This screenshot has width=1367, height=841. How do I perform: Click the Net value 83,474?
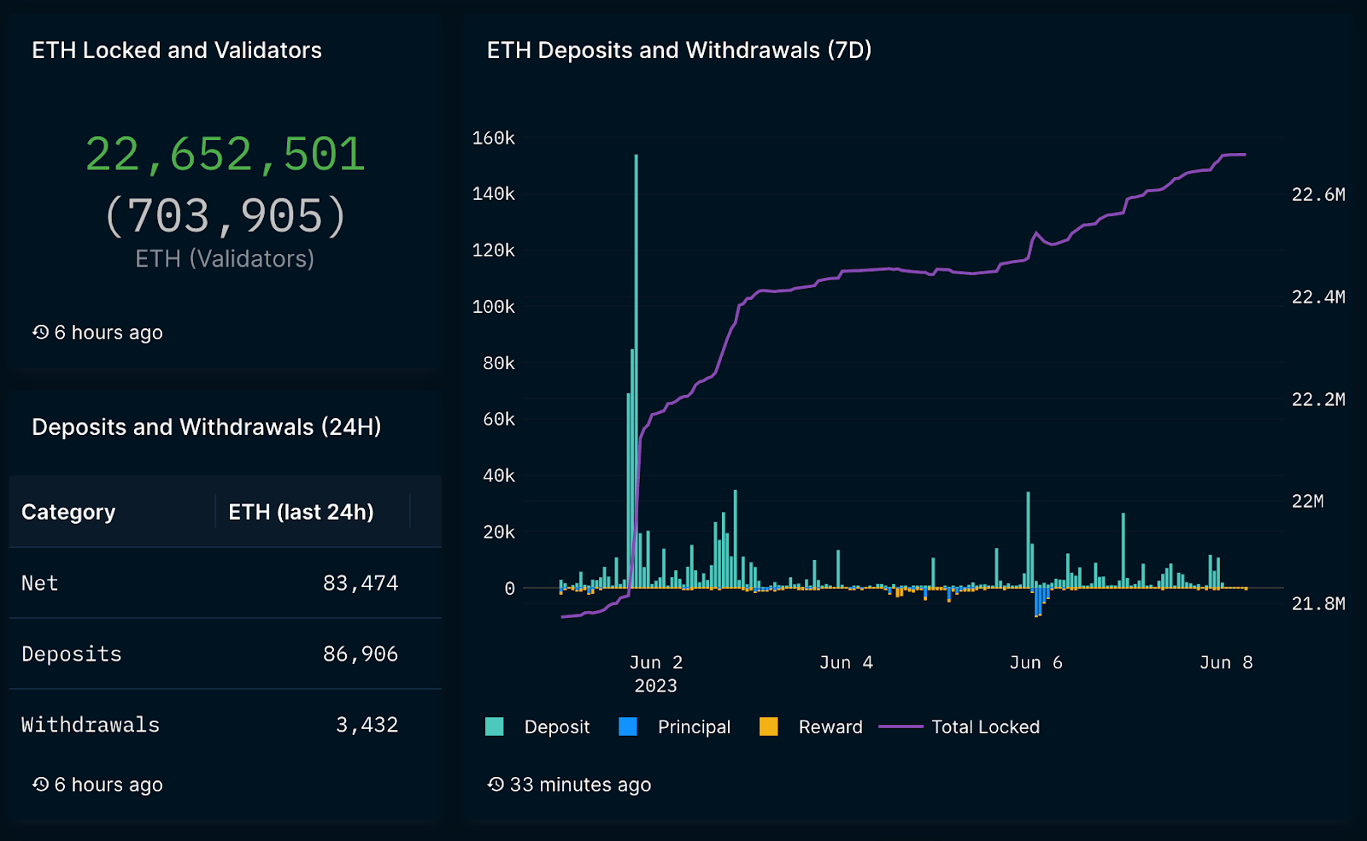pyautogui.click(x=361, y=583)
